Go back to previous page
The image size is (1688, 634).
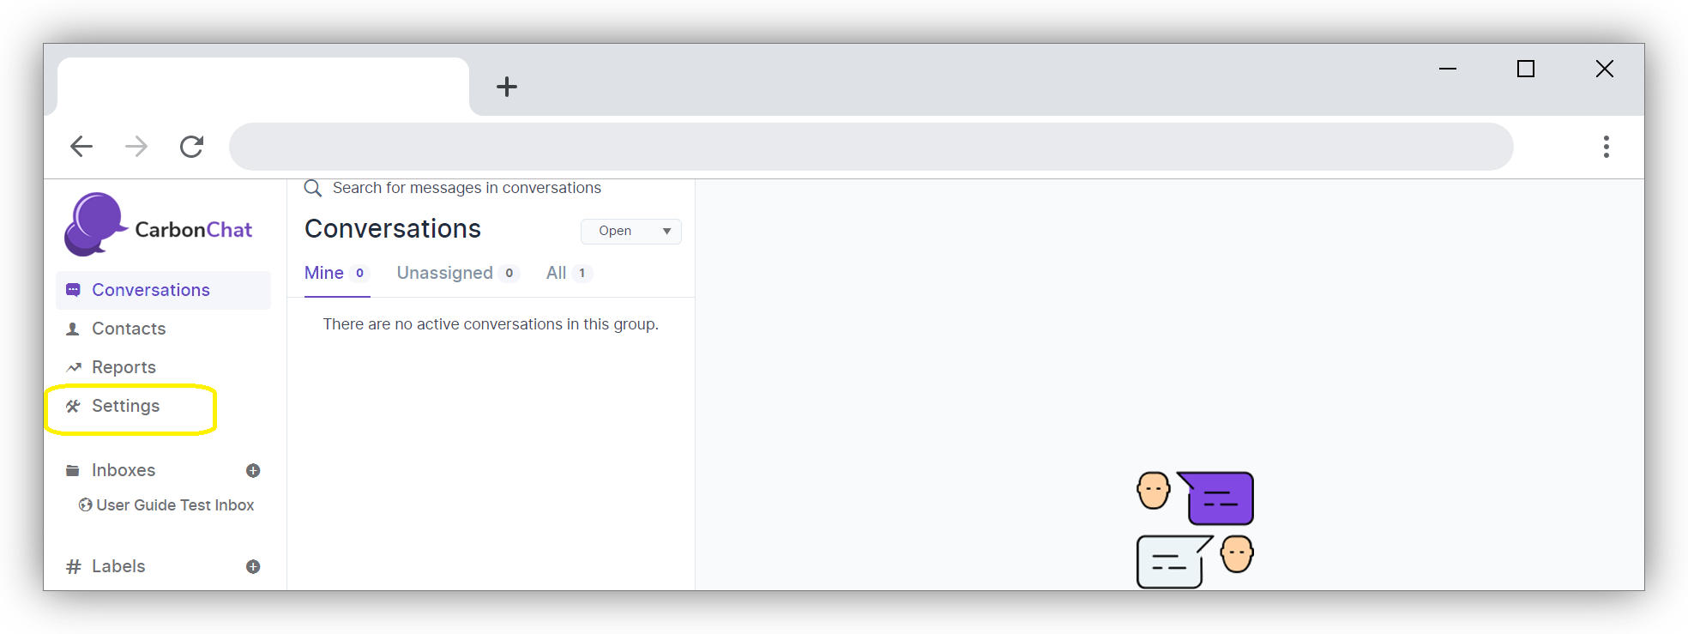81,147
